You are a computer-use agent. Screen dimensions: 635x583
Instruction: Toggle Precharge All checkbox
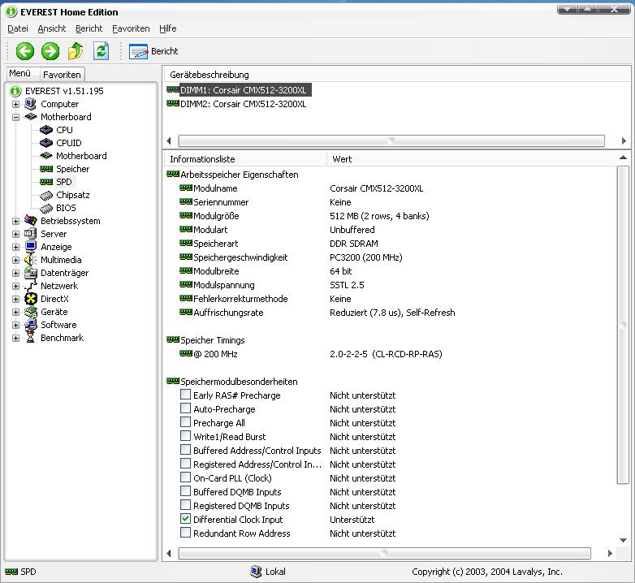pyautogui.click(x=185, y=422)
